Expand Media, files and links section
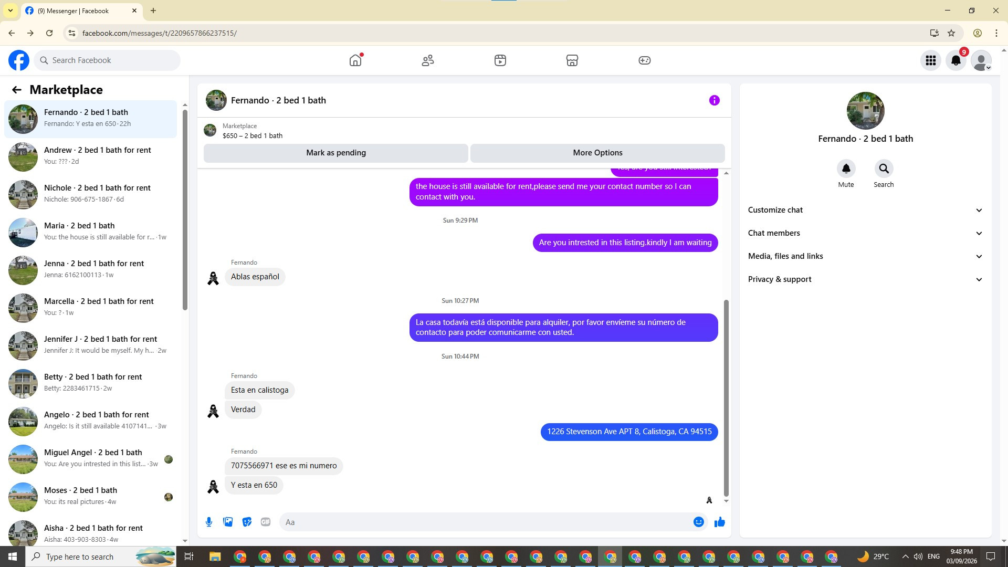 pyautogui.click(x=865, y=256)
